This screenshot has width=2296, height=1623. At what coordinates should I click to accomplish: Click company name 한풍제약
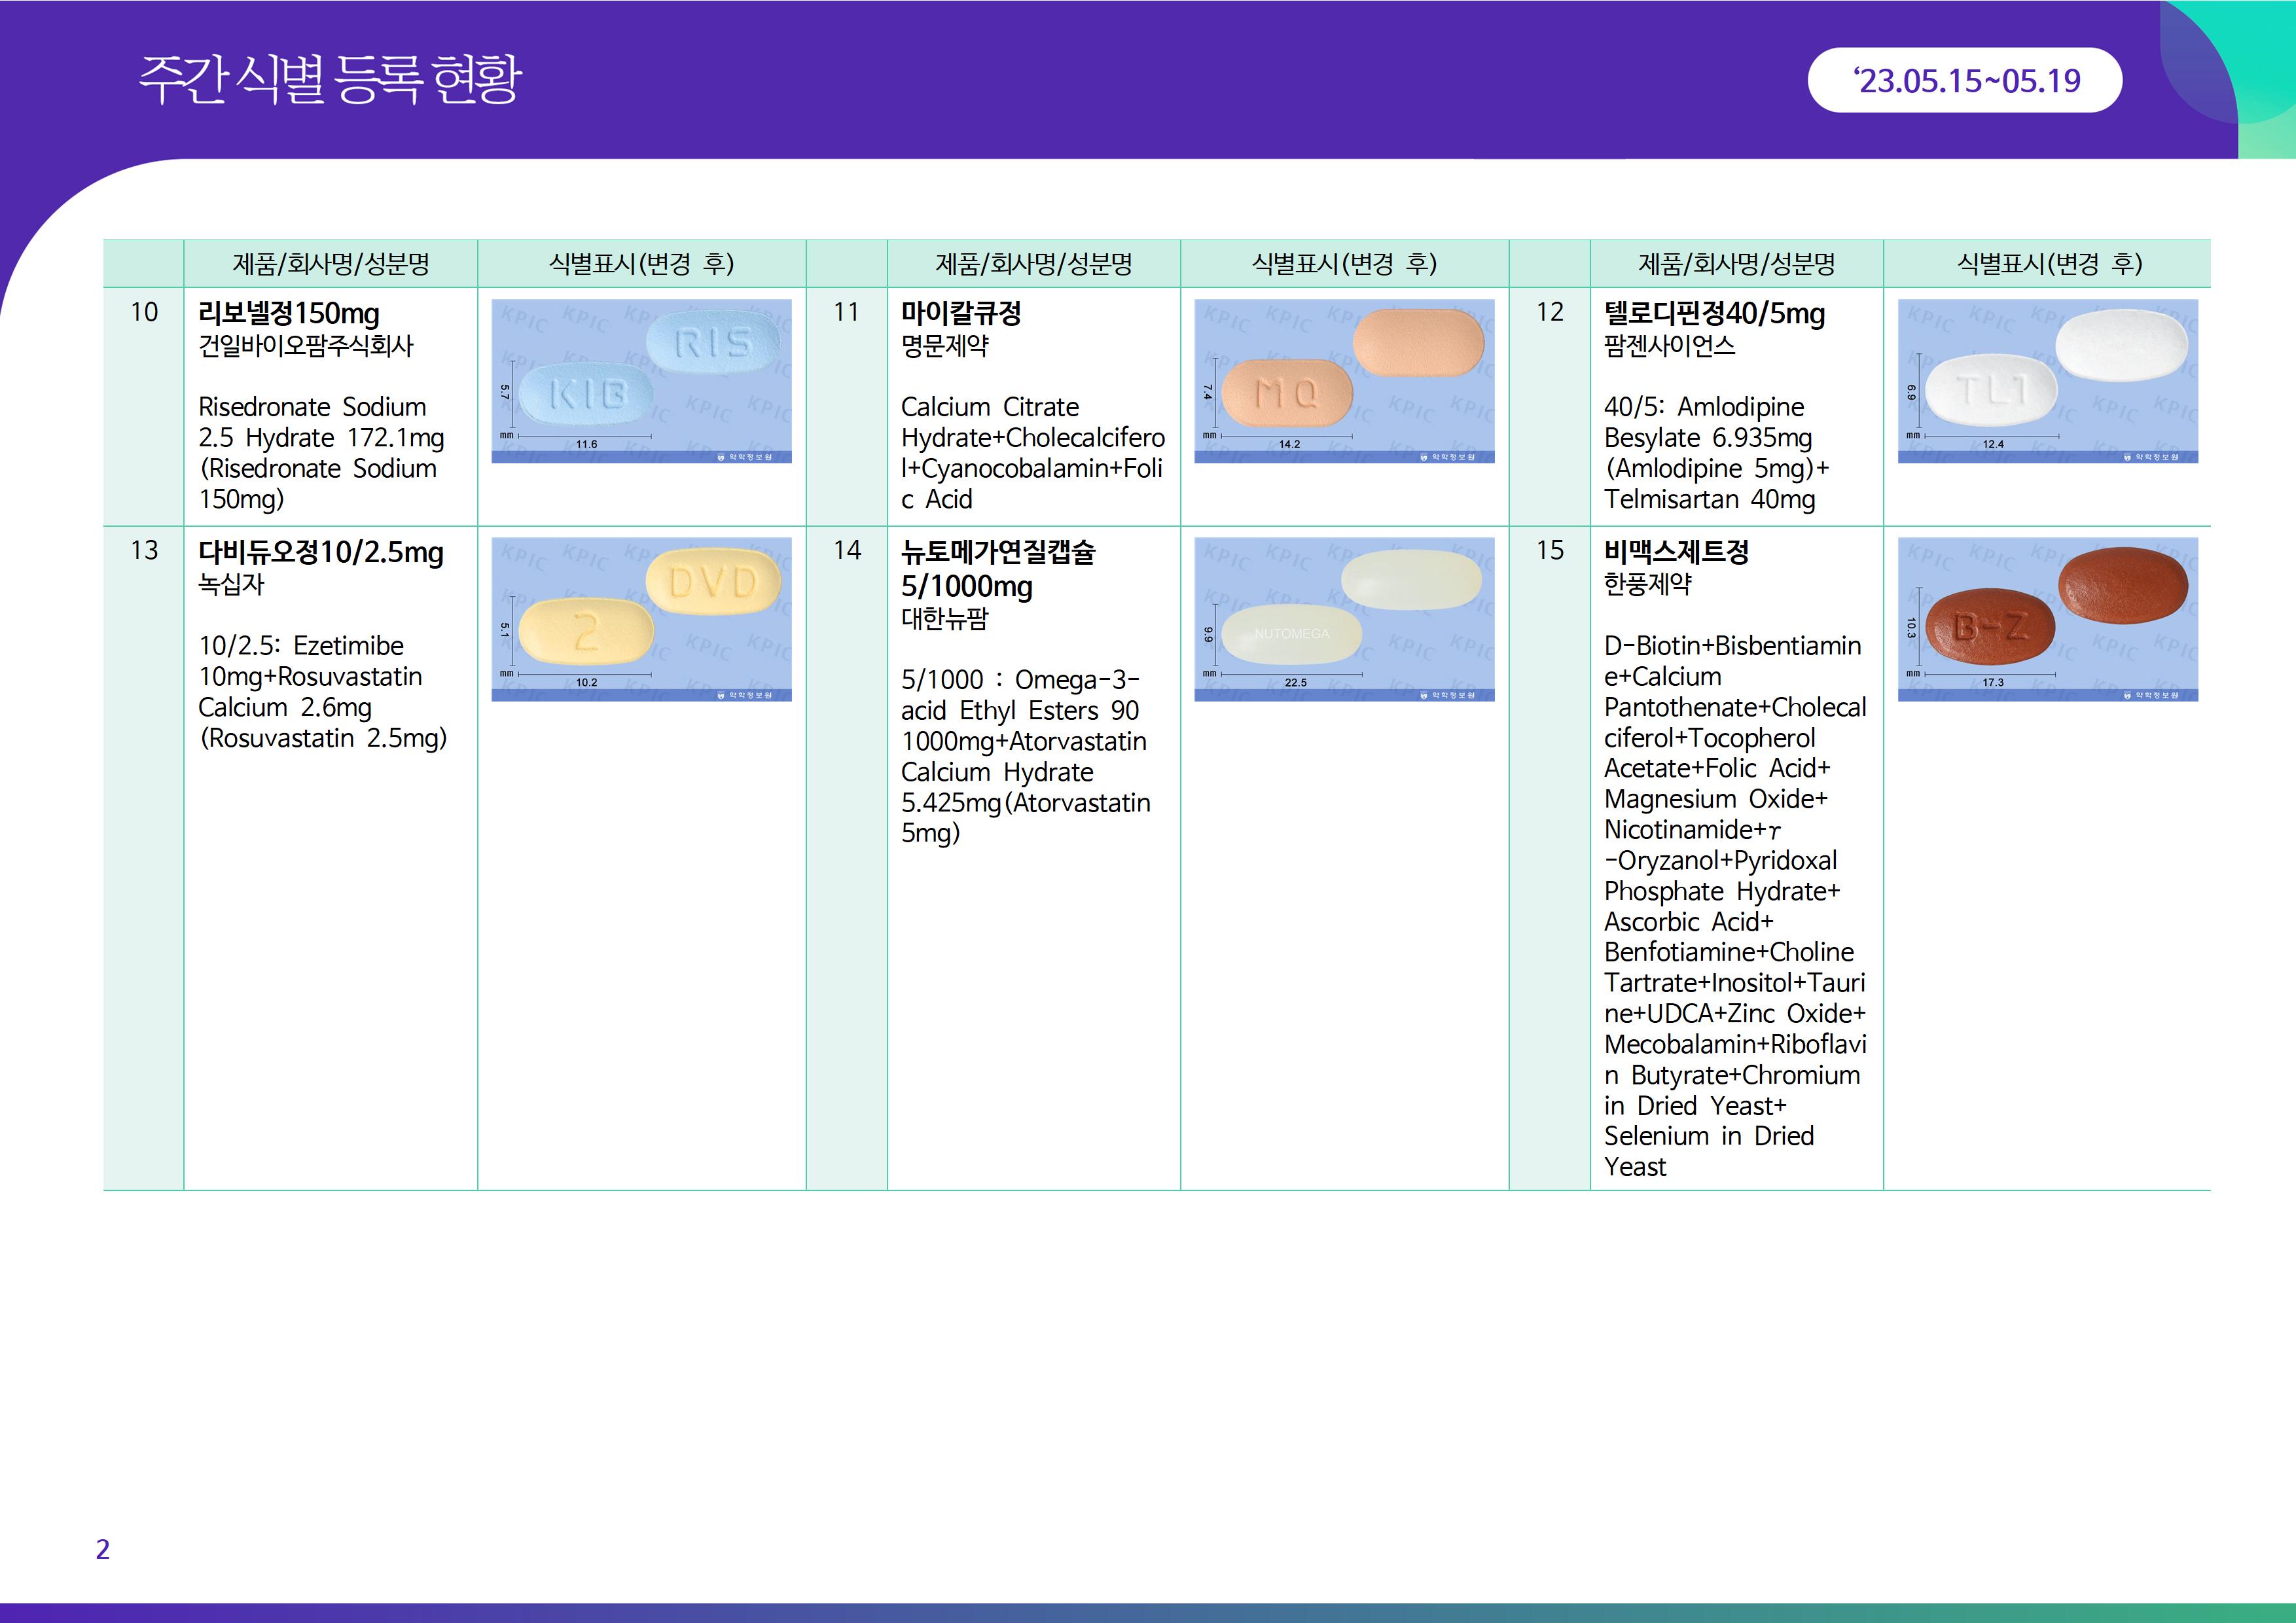point(1647,584)
